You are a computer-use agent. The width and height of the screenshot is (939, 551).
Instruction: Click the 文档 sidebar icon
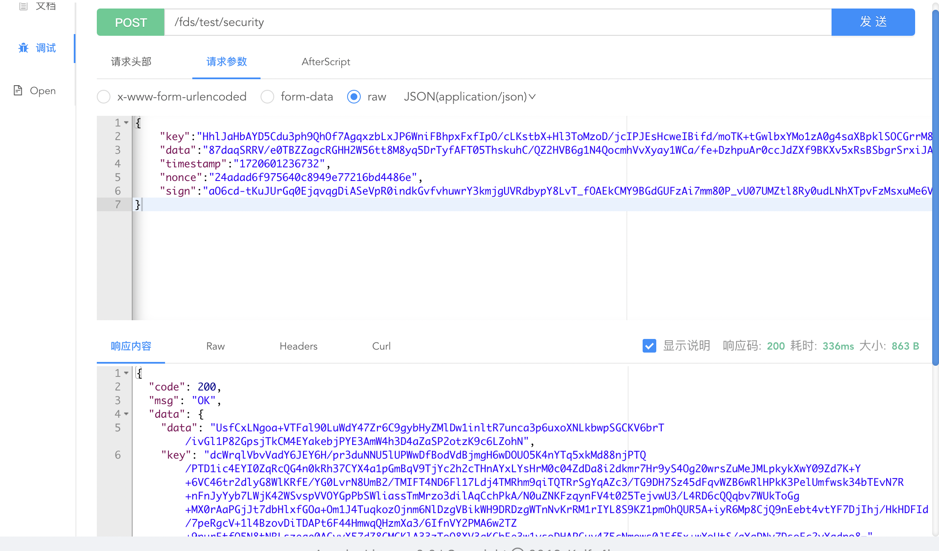(36, 6)
